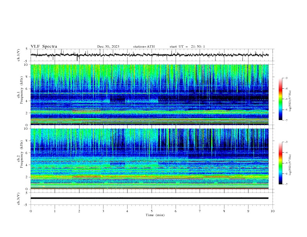Click the 'ch.1(V)' waveform axis label
Screen dimensions: 307x237
[x=19, y=55]
